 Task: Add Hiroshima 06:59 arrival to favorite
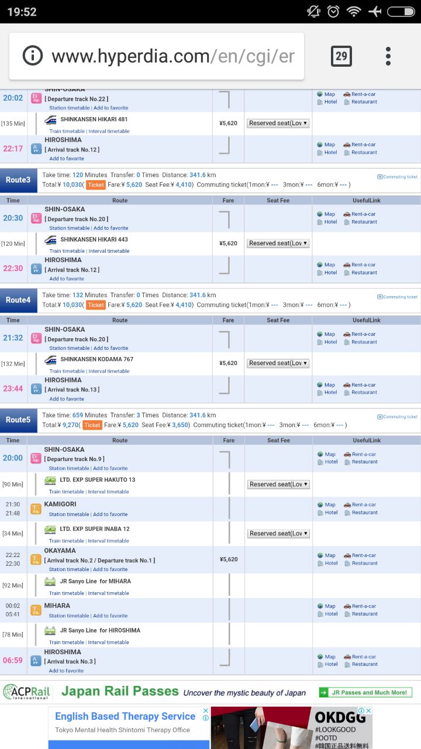coord(66,671)
